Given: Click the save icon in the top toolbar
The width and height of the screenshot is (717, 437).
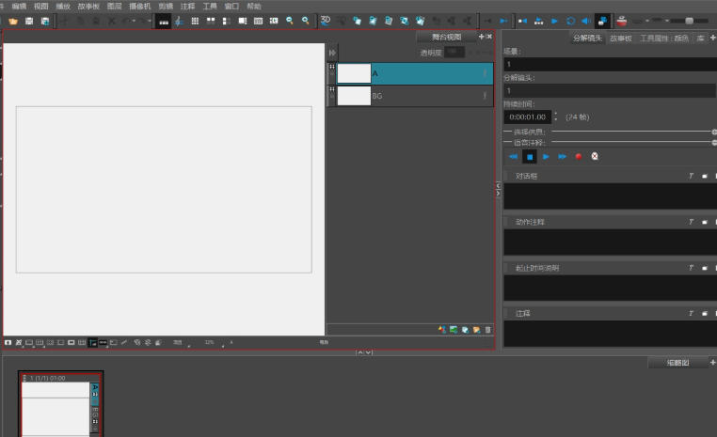Looking at the screenshot, I should tap(29, 20).
